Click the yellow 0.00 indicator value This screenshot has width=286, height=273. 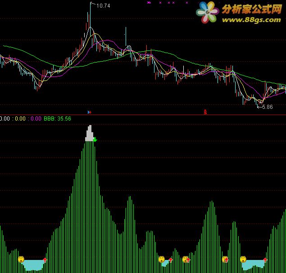click(x=20, y=119)
